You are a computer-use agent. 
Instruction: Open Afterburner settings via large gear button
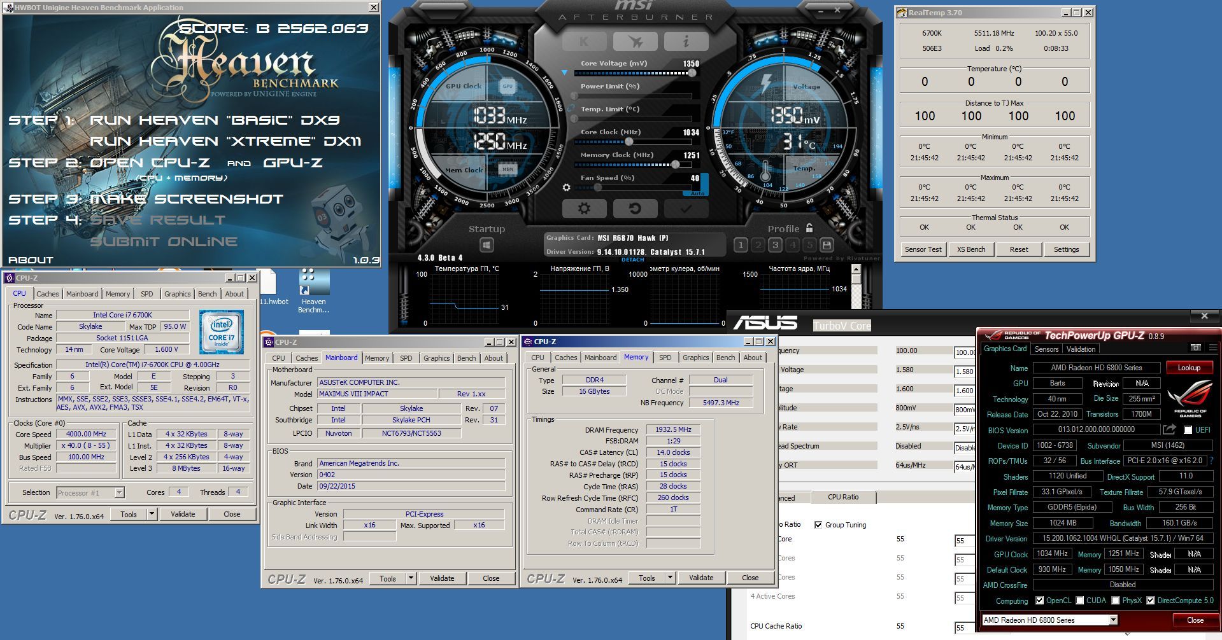(584, 209)
